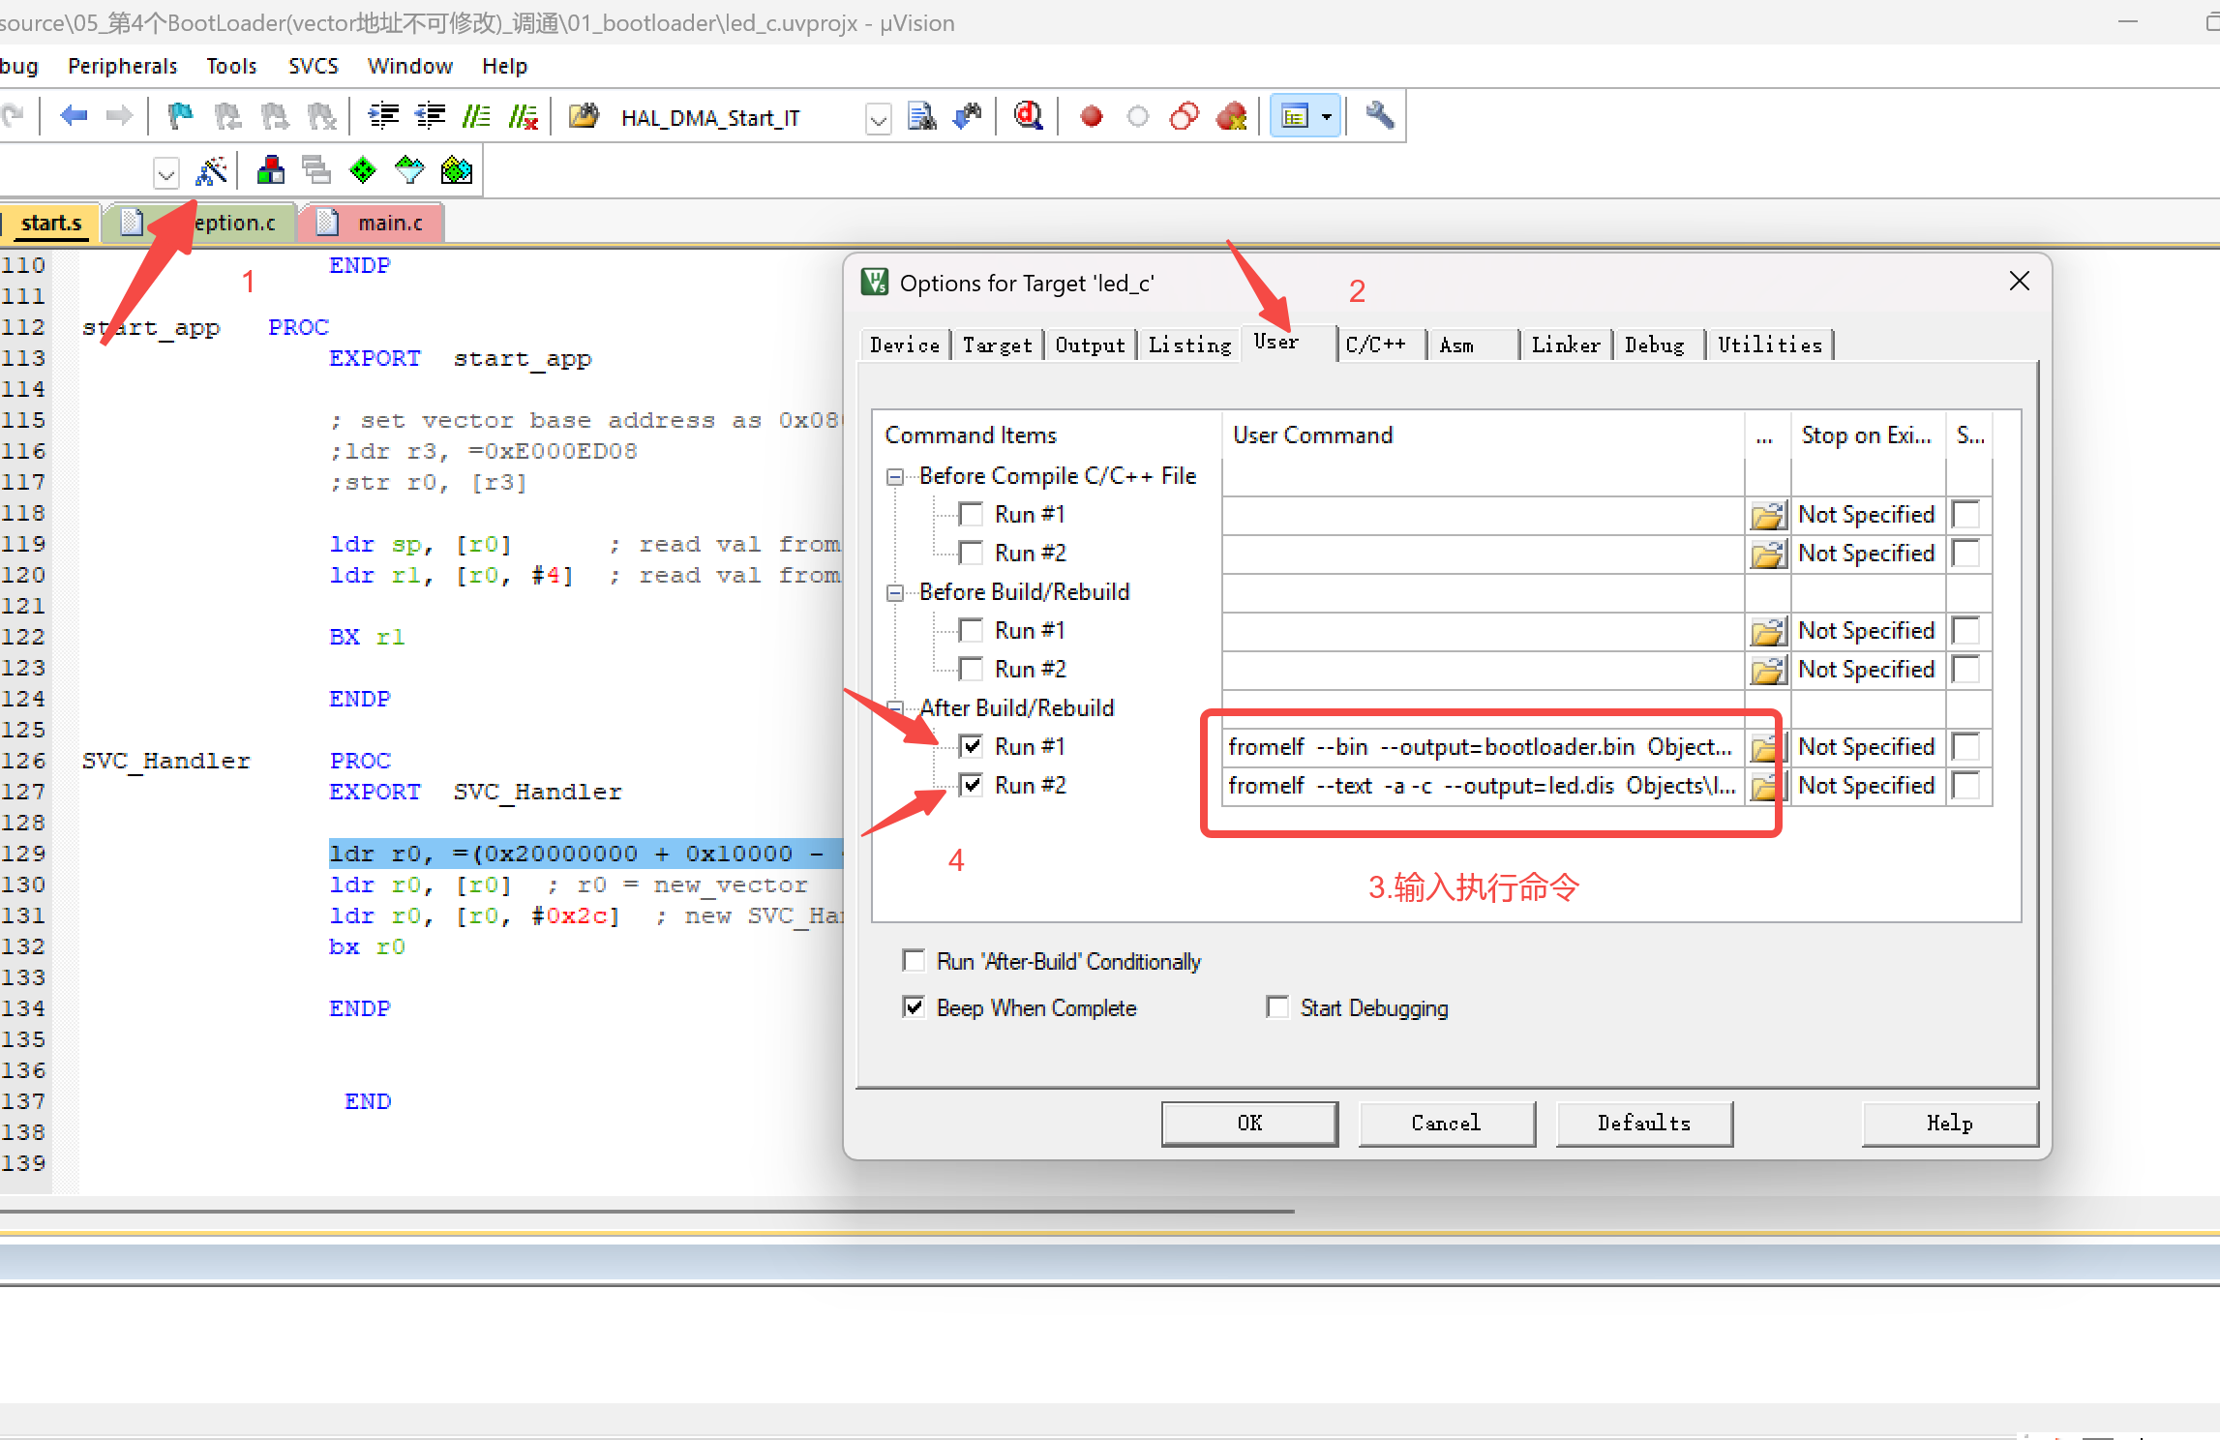This screenshot has width=2220, height=1440.
Task: Edit the fromelf --text user command
Action: pos(1483,786)
